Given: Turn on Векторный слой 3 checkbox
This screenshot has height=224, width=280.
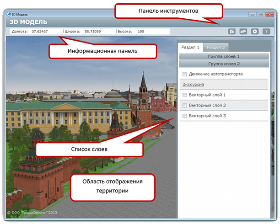Looking at the screenshot, I should pyautogui.click(x=184, y=116).
